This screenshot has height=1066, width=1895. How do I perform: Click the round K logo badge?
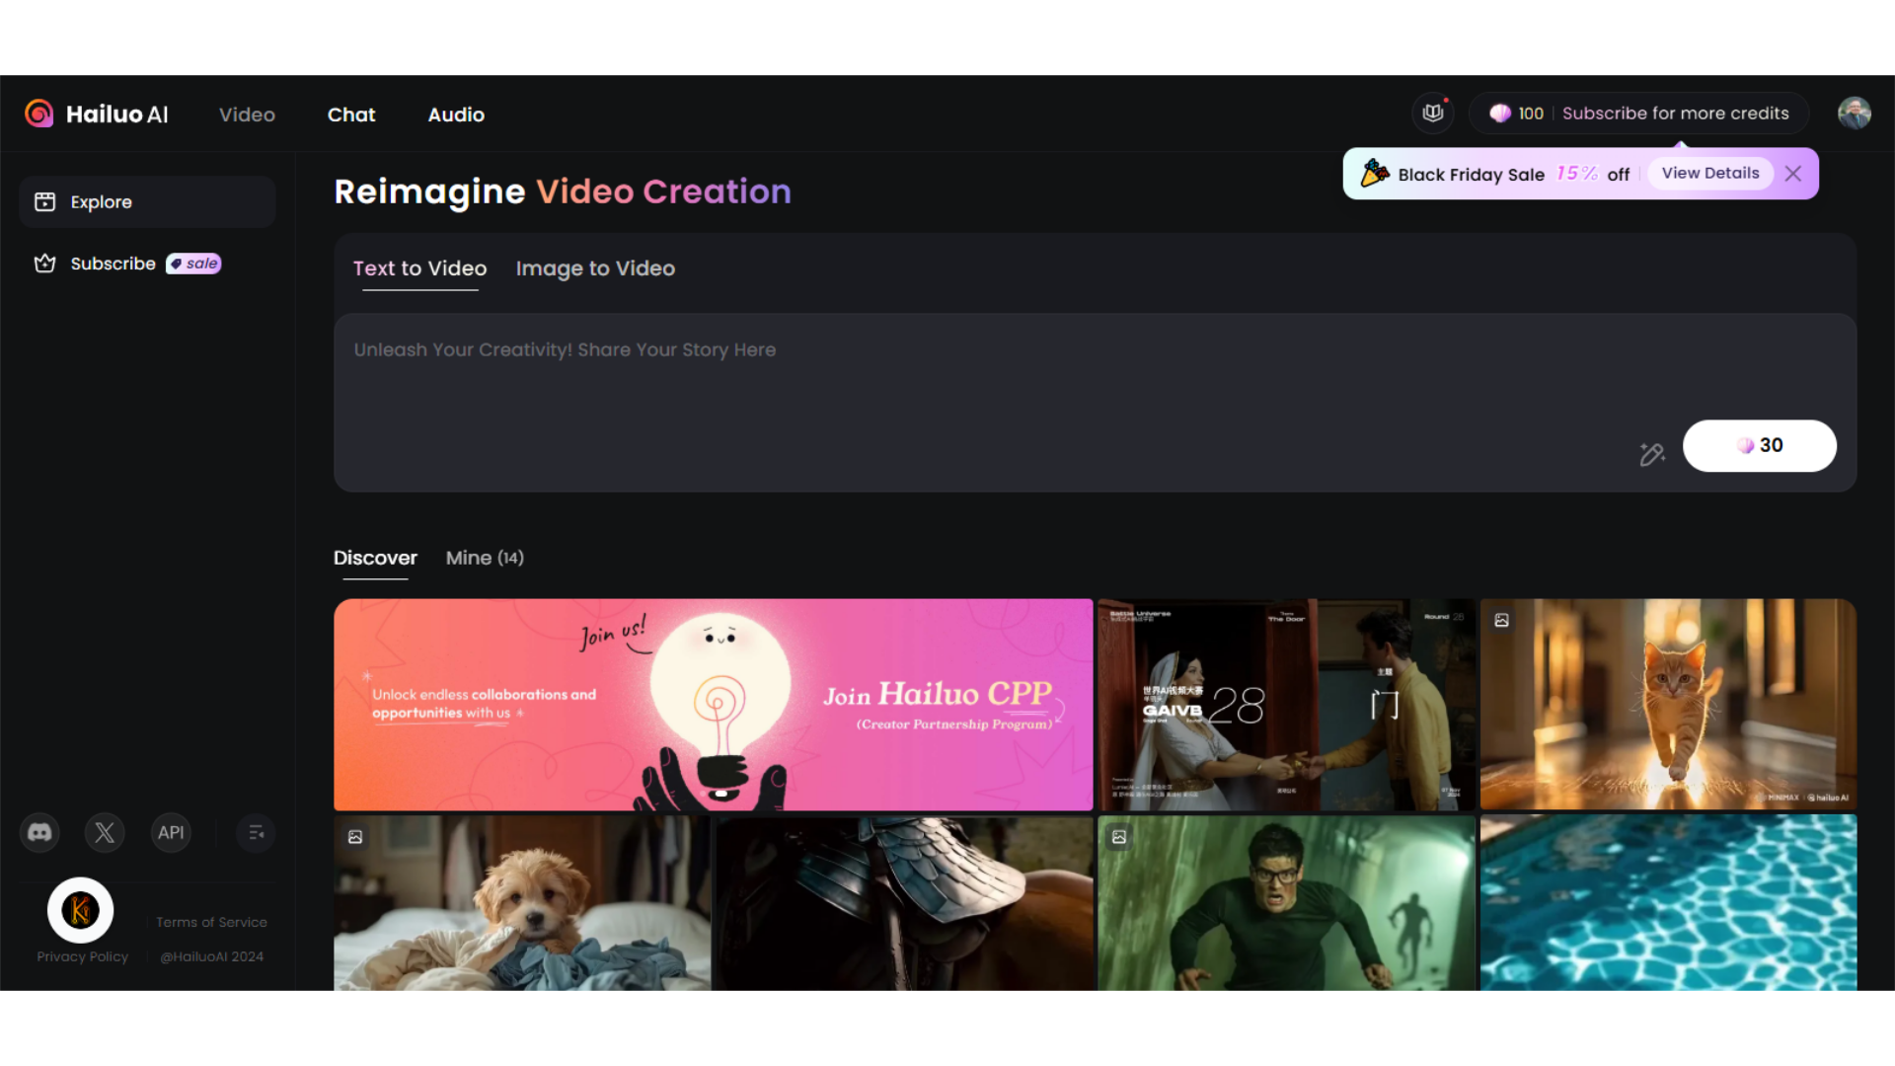coord(81,910)
